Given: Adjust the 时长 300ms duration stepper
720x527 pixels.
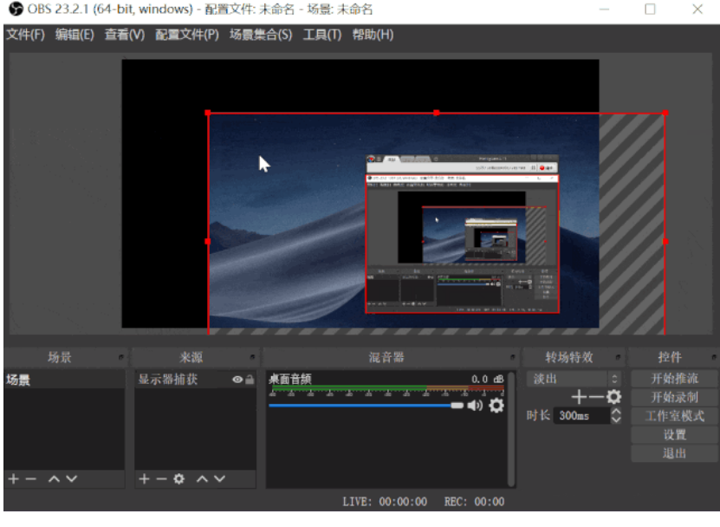Looking at the screenshot, I should [x=616, y=416].
